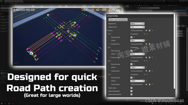Viewport: 188px width, 105px height.
Task: Select the translate gizmo tool in viewport
Action: (x=83, y=10)
